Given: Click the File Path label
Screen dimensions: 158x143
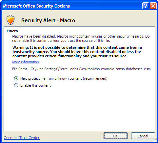Looking at the screenshot, I should (20, 69).
